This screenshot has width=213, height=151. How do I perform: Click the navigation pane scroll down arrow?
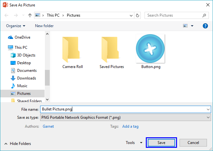click(x=47, y=100)
